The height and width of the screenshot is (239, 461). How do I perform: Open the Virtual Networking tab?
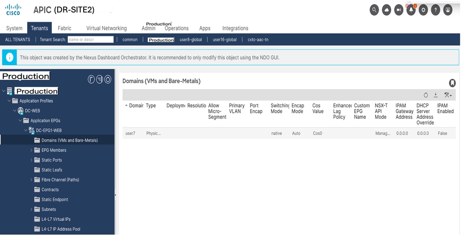point(106,28)
